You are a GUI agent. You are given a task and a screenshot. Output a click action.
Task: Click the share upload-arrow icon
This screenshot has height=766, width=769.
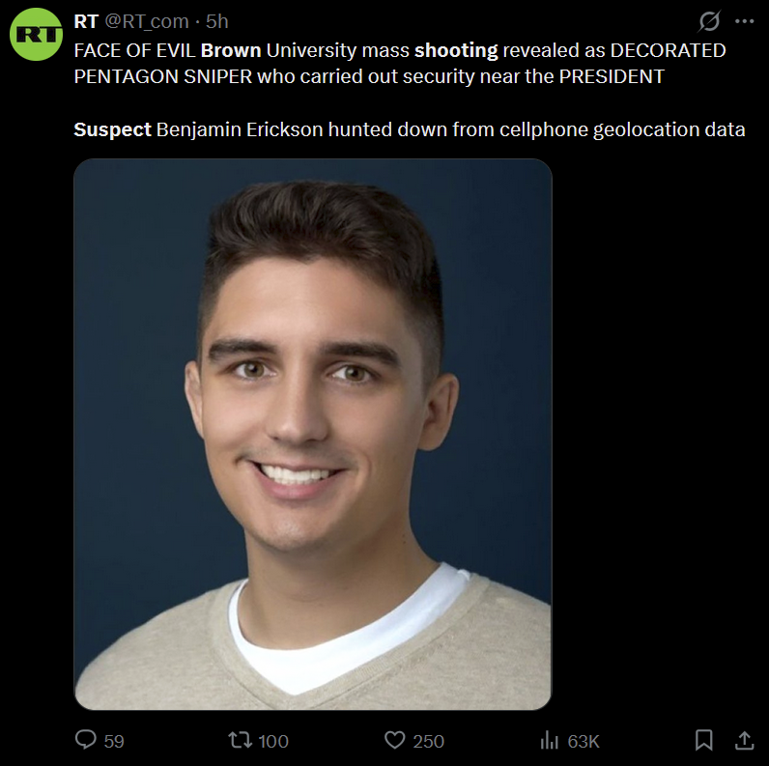(x=744, y=740)
